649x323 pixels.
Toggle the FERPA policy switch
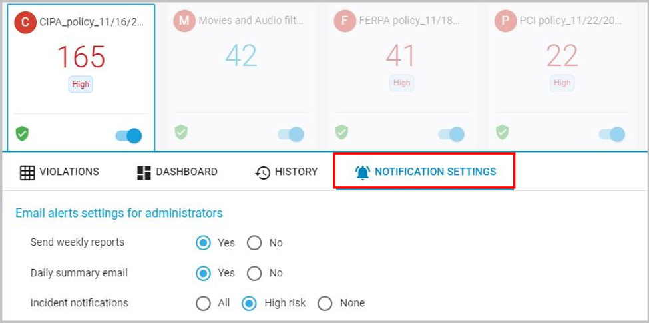pyautogui.click(x=451, y=135)
